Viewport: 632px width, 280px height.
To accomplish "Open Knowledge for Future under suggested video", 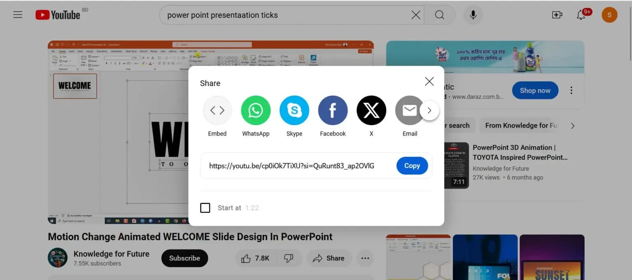I will tap(501, 168).
